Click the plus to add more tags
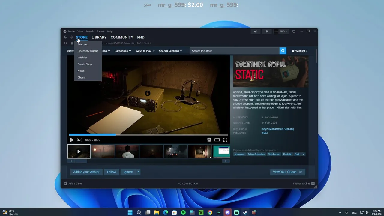384x216 pixels. pos(303,154)
